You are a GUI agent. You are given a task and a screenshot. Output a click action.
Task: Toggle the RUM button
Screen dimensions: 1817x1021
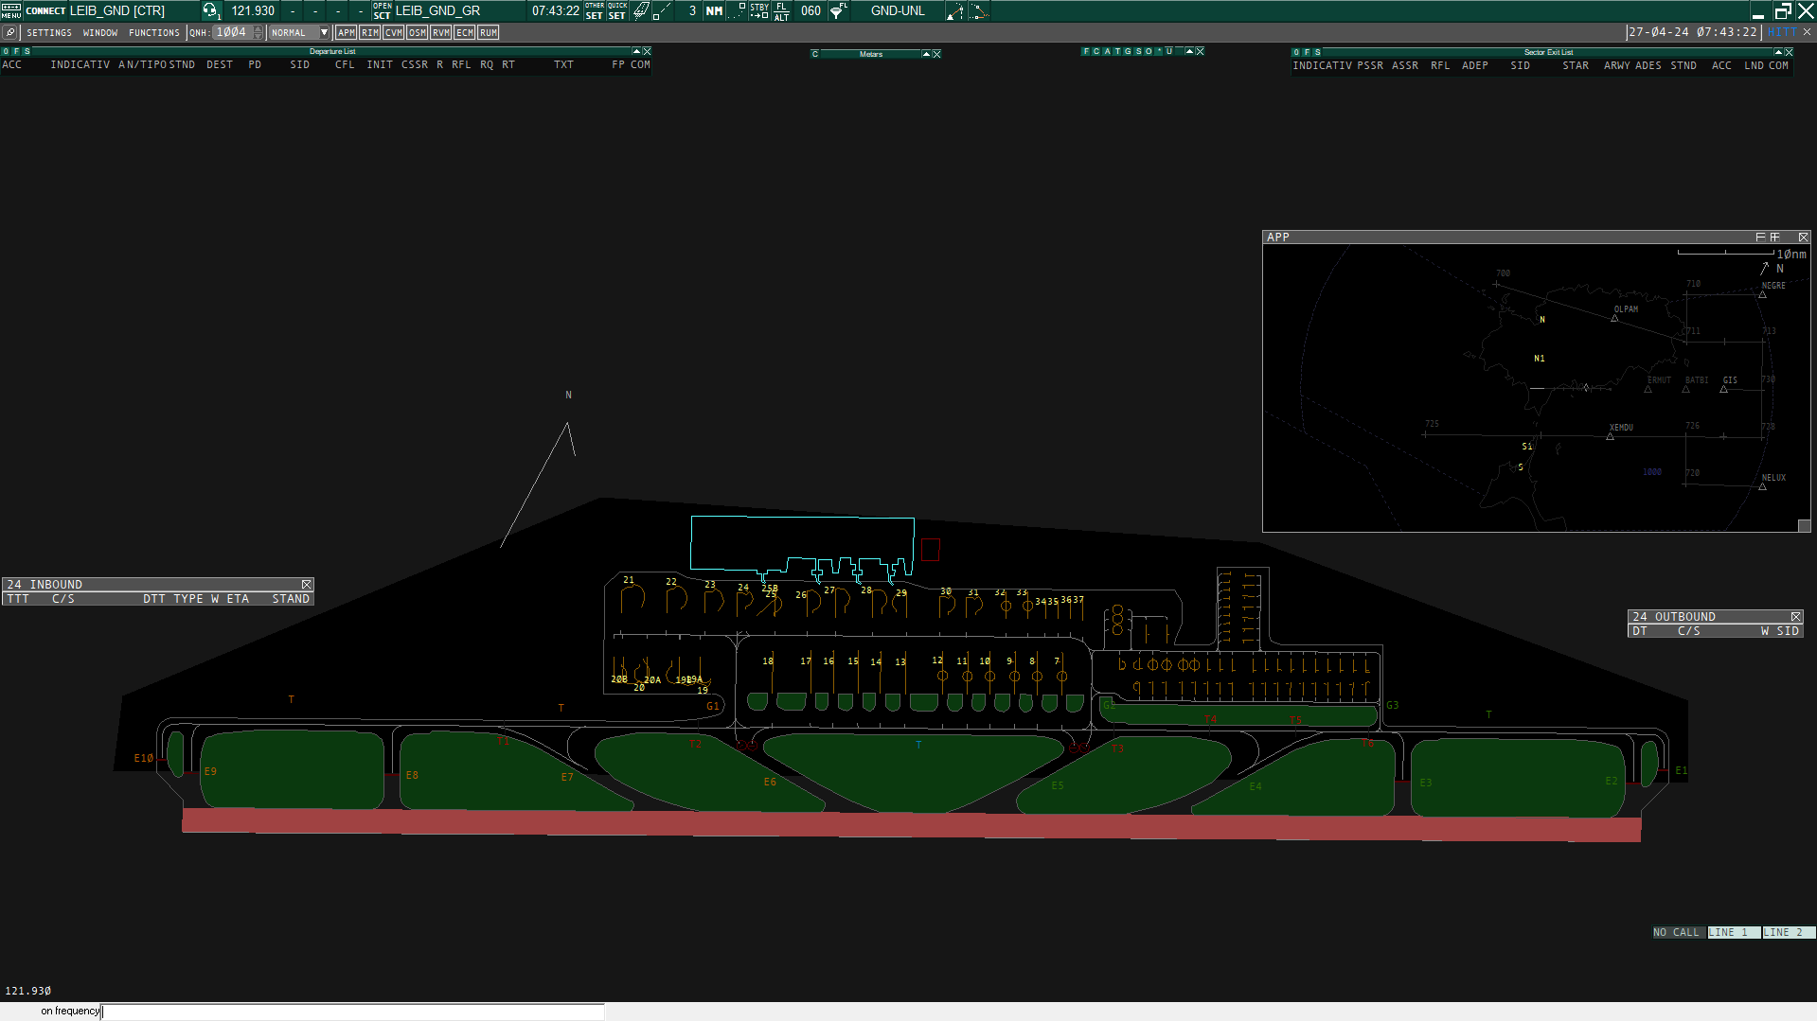pyautogui.click(x=489, y=32)
